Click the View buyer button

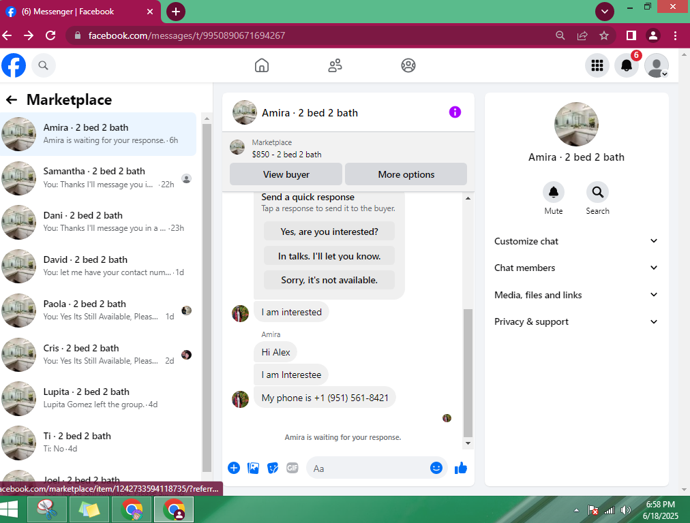pyautogui.click(x=286, y=174)
